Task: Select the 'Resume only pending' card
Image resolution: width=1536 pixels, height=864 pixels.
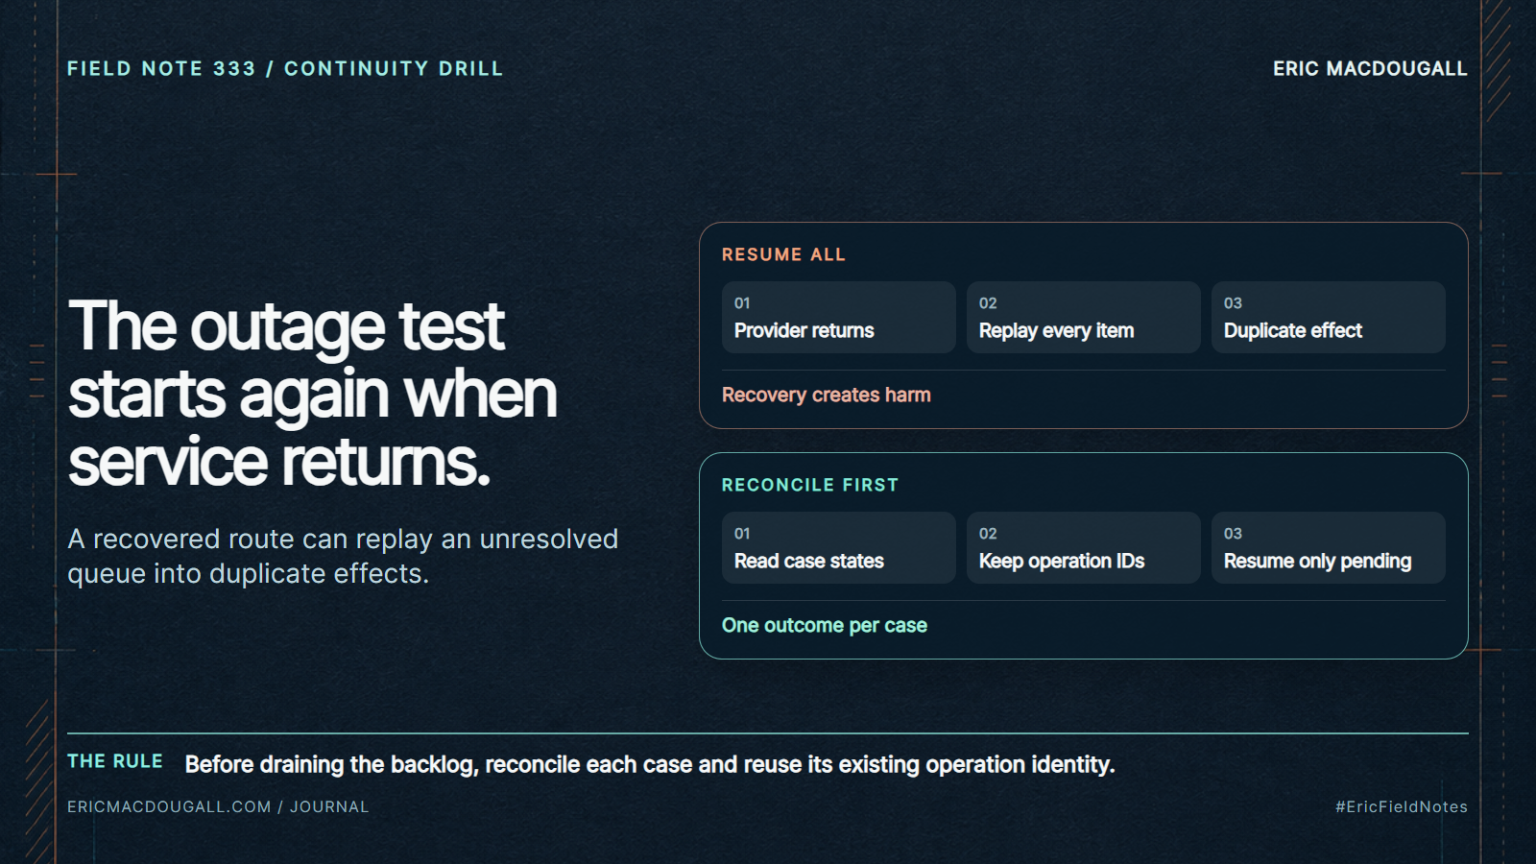Action: point(1328,547)
